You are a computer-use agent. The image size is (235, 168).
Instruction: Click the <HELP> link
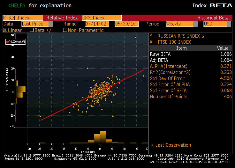(17, 6)
